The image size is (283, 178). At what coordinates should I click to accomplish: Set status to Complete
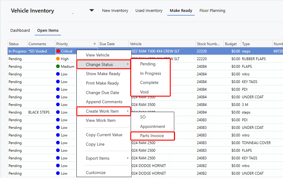[149, 82]
